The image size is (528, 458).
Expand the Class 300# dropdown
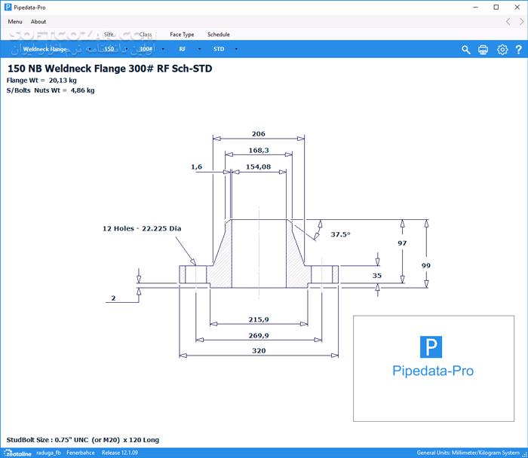coord(163,49)
